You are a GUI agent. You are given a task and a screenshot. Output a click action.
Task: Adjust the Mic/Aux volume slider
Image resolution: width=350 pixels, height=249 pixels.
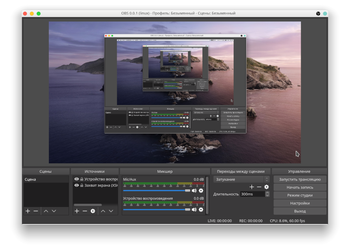pyautogui.click(x=156, y=190)
